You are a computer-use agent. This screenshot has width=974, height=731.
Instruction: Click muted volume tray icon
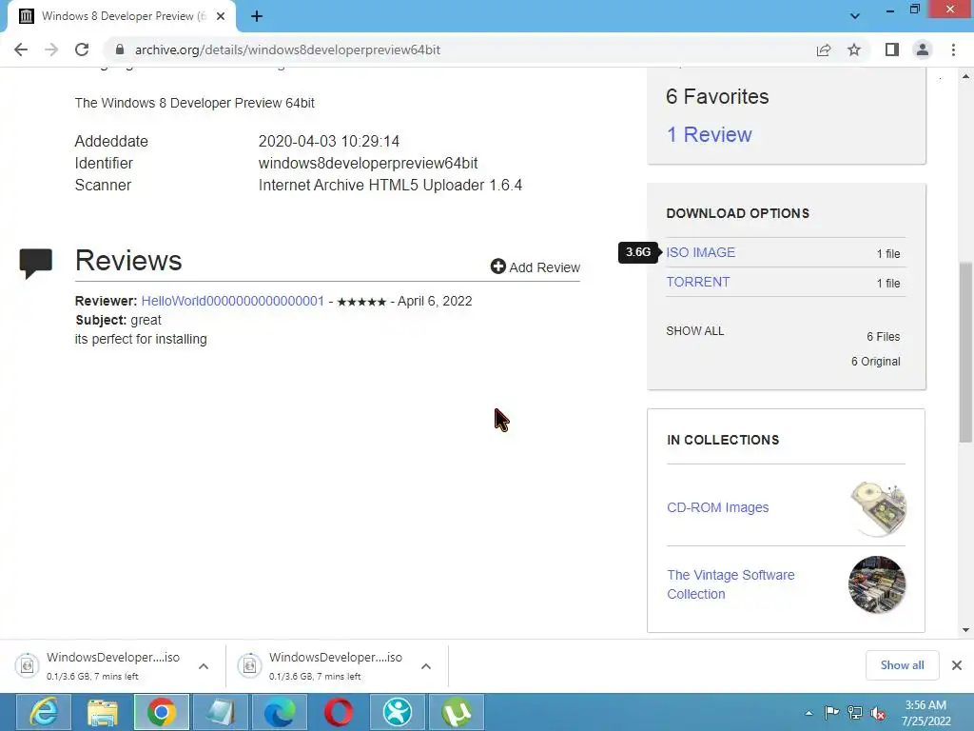878,713
